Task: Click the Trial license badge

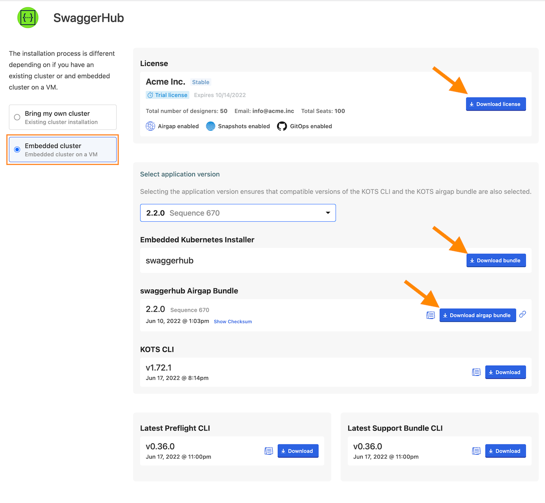Action: click(x=167, y=95)
